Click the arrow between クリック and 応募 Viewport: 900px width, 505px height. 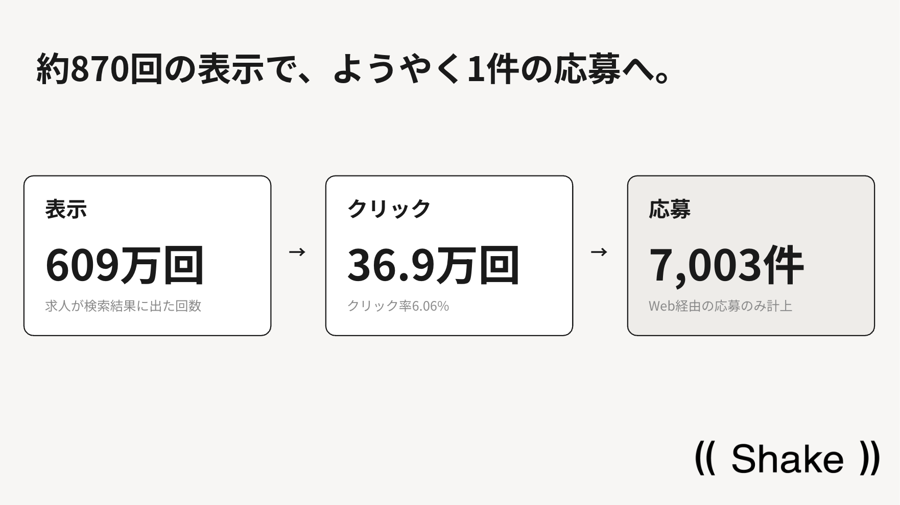coord(599,252)
